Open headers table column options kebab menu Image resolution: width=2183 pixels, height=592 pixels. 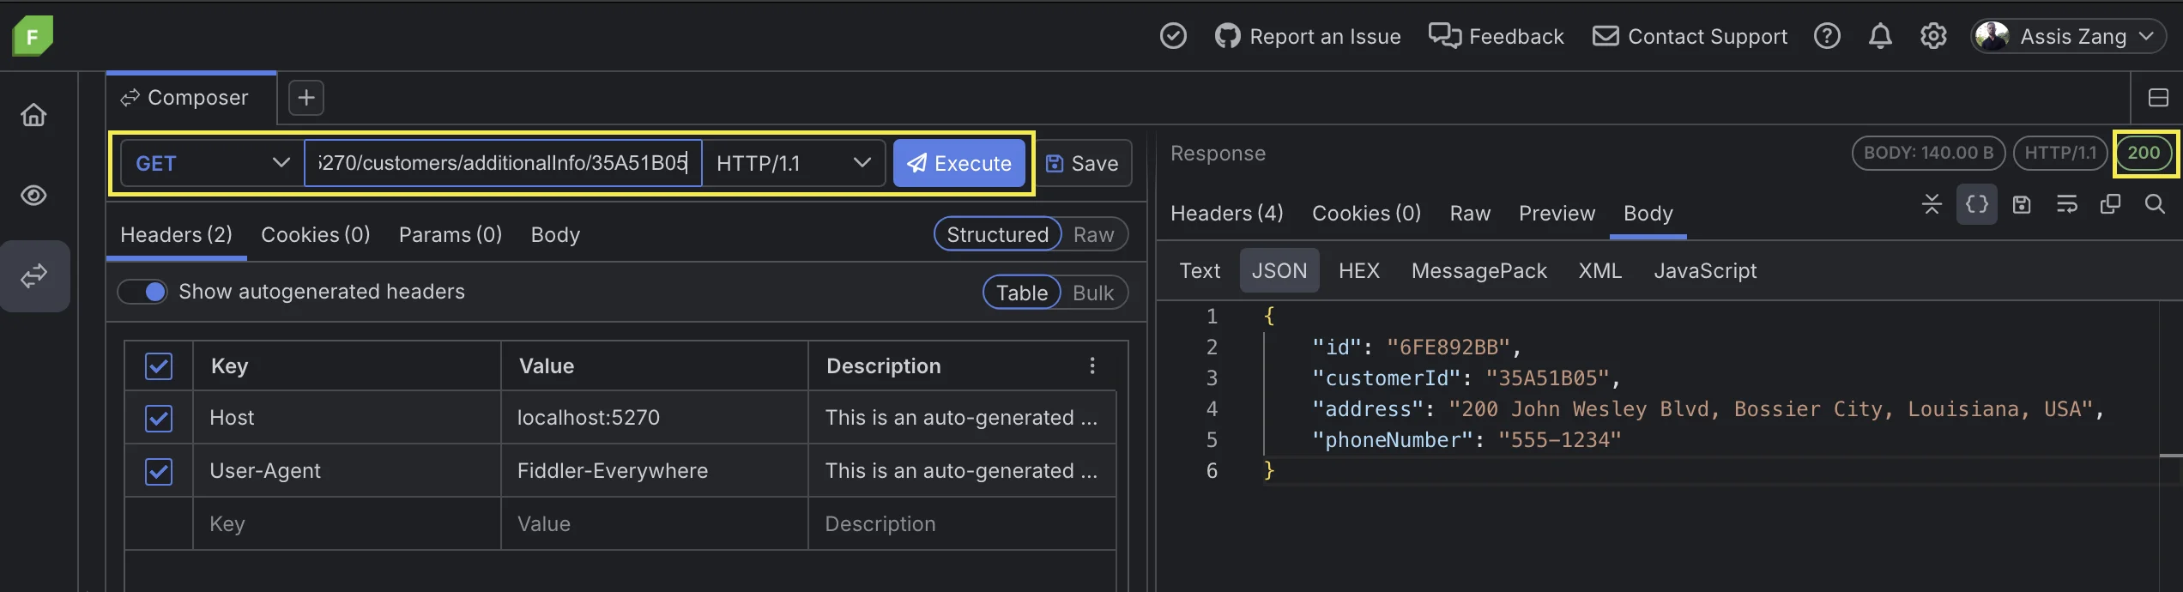point(1092,366)
